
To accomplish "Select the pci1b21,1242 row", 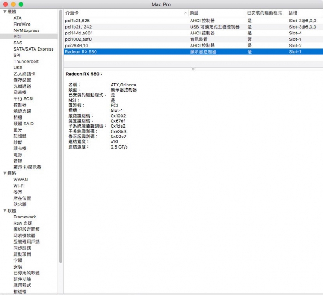I will [193, 27].
